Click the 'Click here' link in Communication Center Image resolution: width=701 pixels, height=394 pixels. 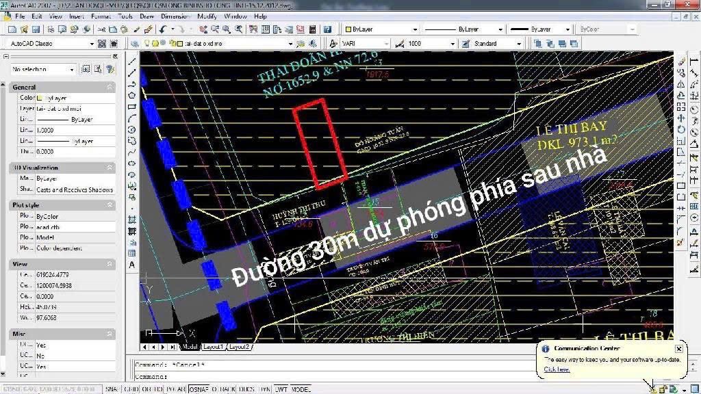click(557, 369)
